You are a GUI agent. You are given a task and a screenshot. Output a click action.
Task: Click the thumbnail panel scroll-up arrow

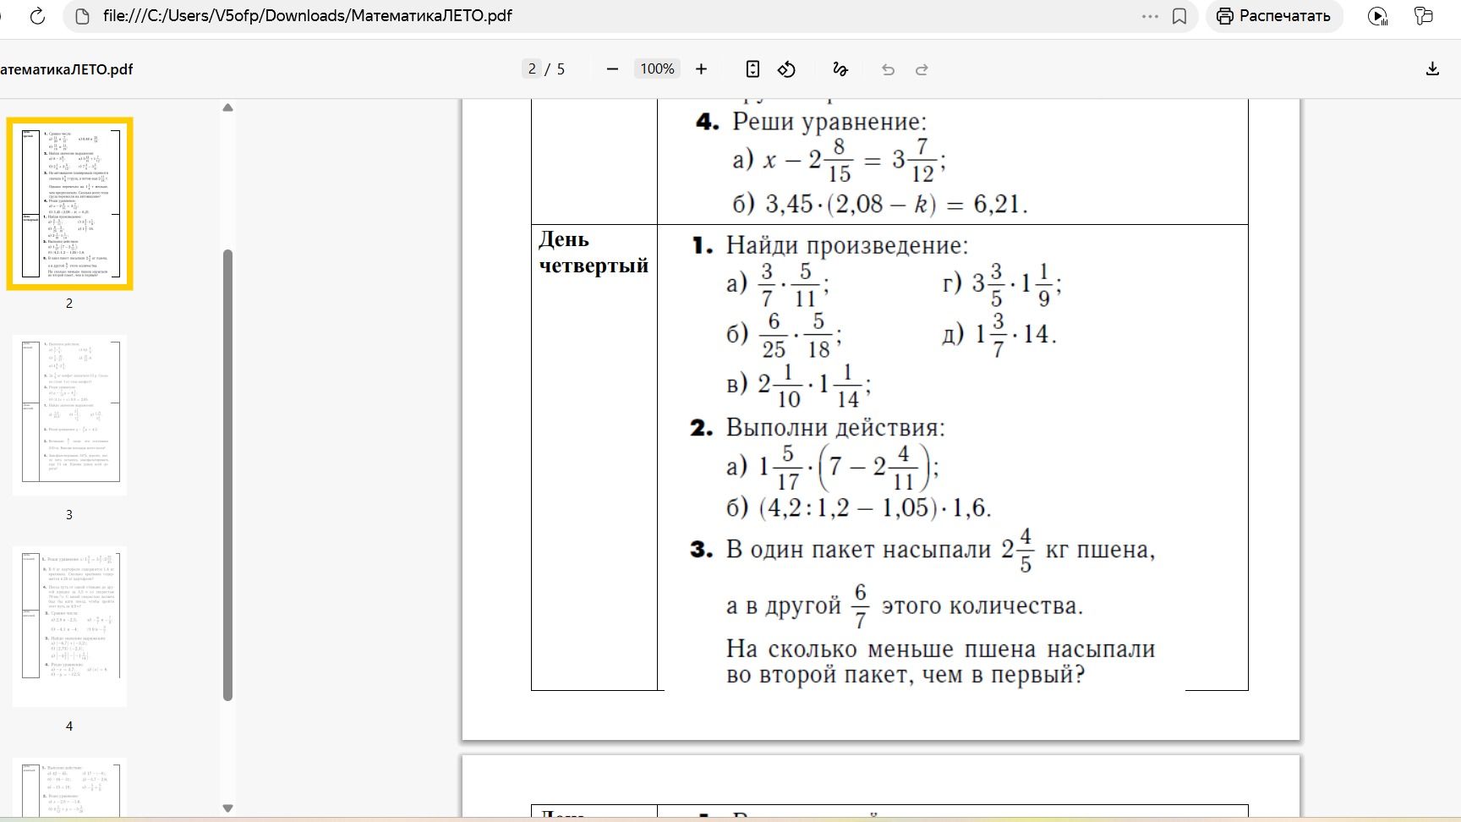pos(227,107)
